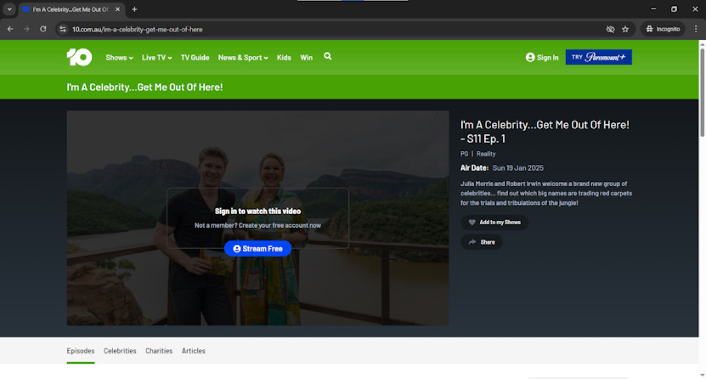Screen dimensions: 706x379
Task: Click the green show title heading
Action: coord(145,87)
